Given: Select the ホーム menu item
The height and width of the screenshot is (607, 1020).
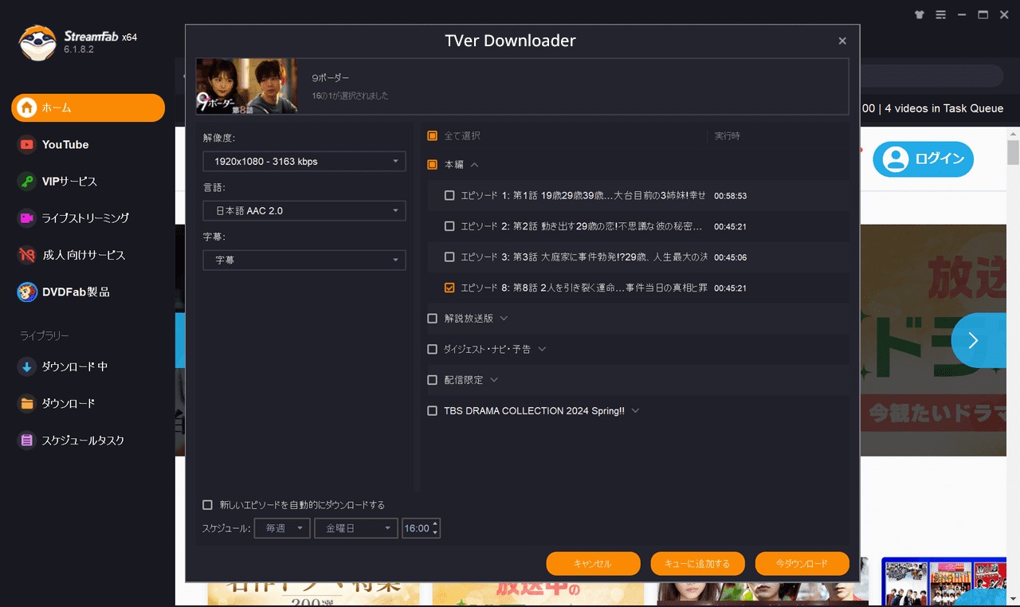Looking at the screenshot, I should [88, 108].
